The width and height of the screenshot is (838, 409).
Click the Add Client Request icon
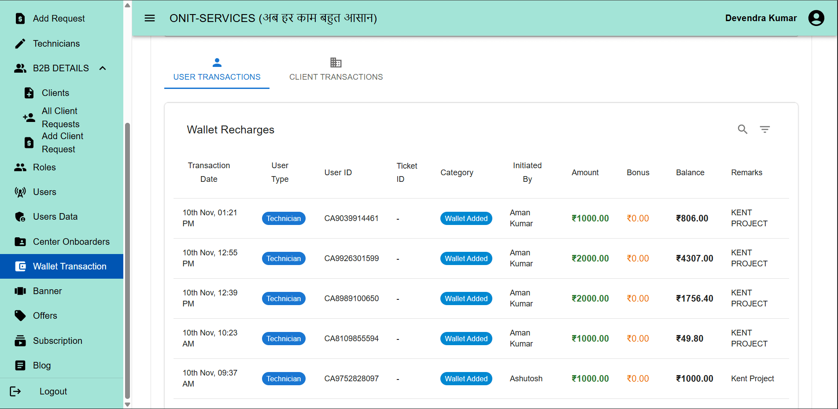[x=29, y=143]
